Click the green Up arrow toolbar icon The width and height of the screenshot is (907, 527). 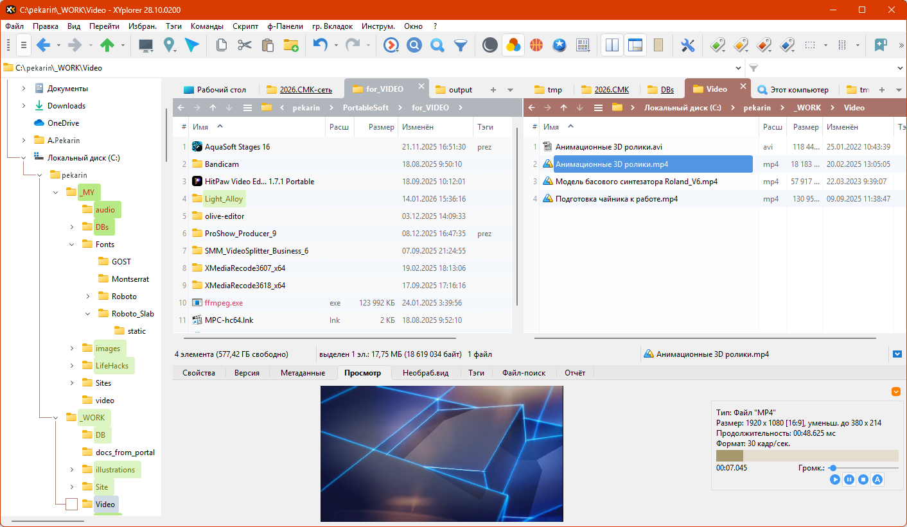(107, 45)
